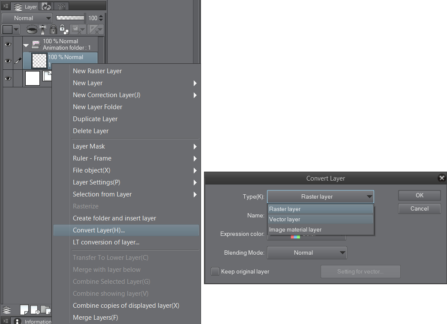Click Setting for vector... button
The width and height of the screenshot is (447, 324).
pyautogui.click(x=360, y=271)
